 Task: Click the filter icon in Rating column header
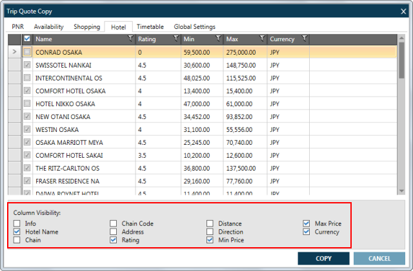tap(176, 39)
